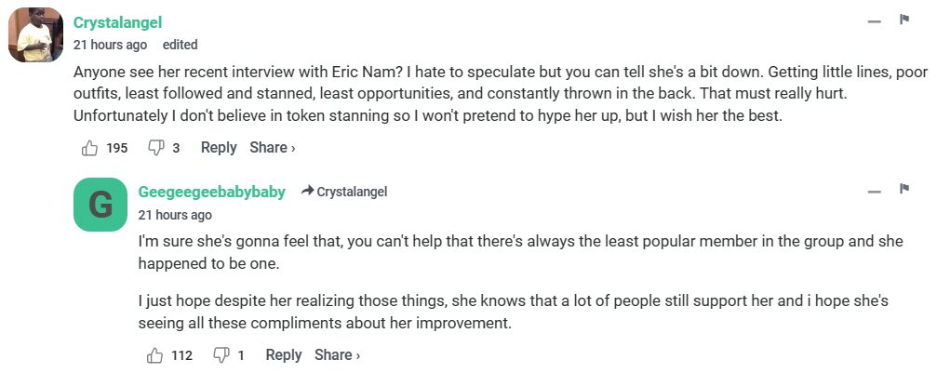Click the Crystalangel username heading
Viewport: 937px width, 373px height.
(117, 22)
